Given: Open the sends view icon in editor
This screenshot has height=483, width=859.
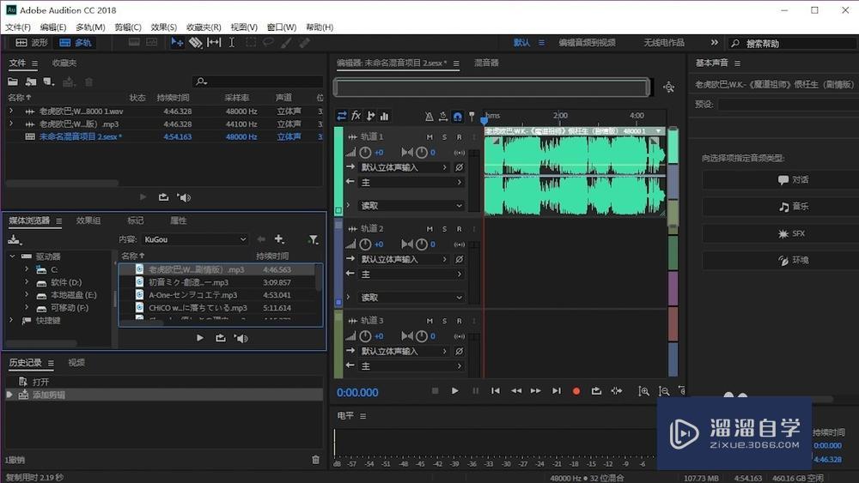Looking at the screenshot, I should [371, 116].
